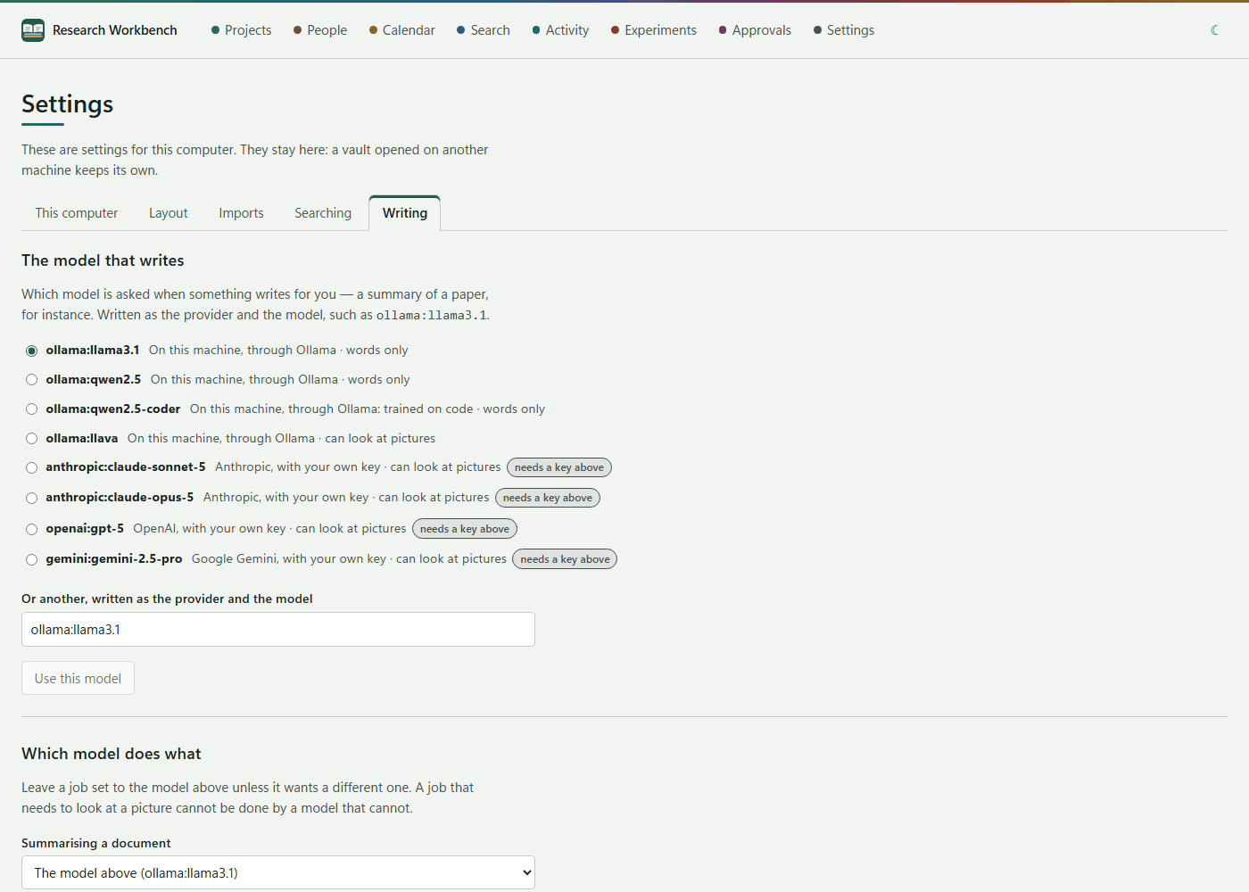1249x892 pixels.
Task: Click 'needs a key above' badge beside openai:gpt-5
Action: [x=465, y=529]
